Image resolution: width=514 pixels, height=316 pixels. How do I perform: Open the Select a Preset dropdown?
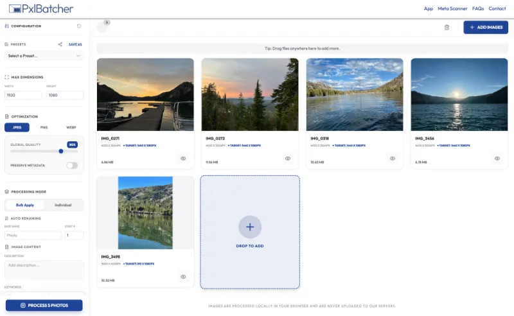tap(44, 56)
